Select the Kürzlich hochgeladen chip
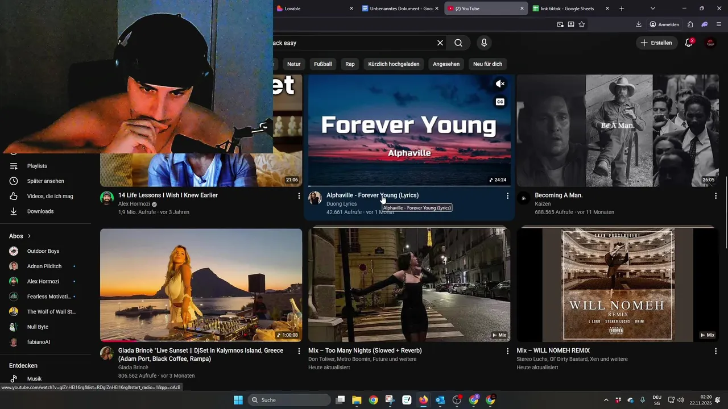Image resolution: width=728 pixels, height=409 pixels. point(394,64)
